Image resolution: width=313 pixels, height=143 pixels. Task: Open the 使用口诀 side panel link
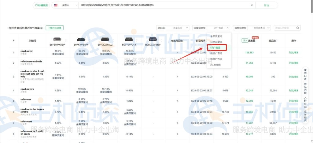click(x=305, y=75)
